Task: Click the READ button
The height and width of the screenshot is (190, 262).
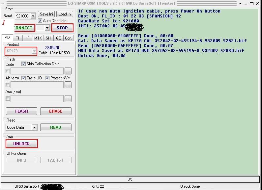Action: tap(56, 127)
